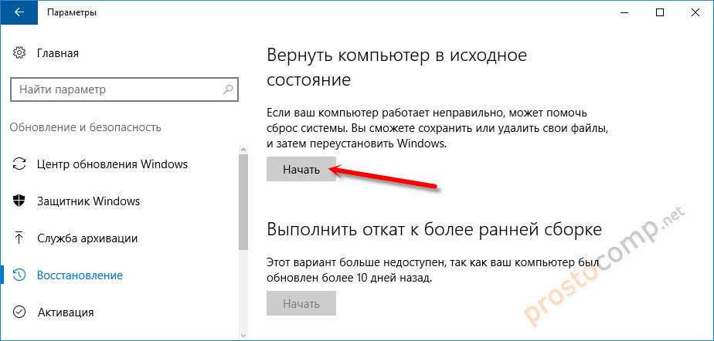Click the Защитник Windows shield icon
This screenshot has height=341, width=714.
[x=19, y=201]
